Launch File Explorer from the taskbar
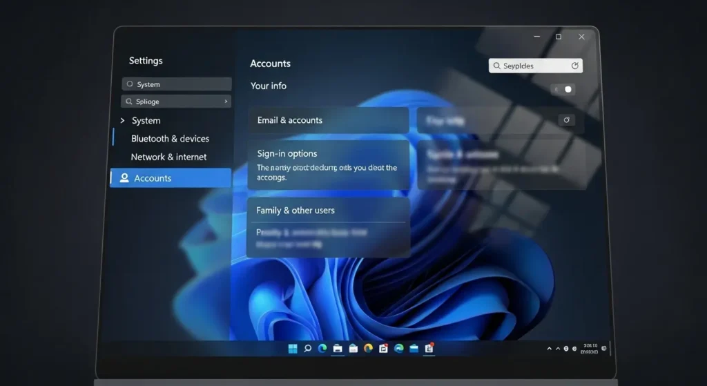Image resolution: width=707 pixels, height=386 pixels. 338,348
